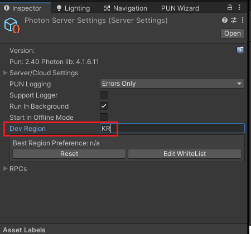This screenshot has width=251, height=234.
Task: Open the asset header three-dot menu
Action: point(243,20)
